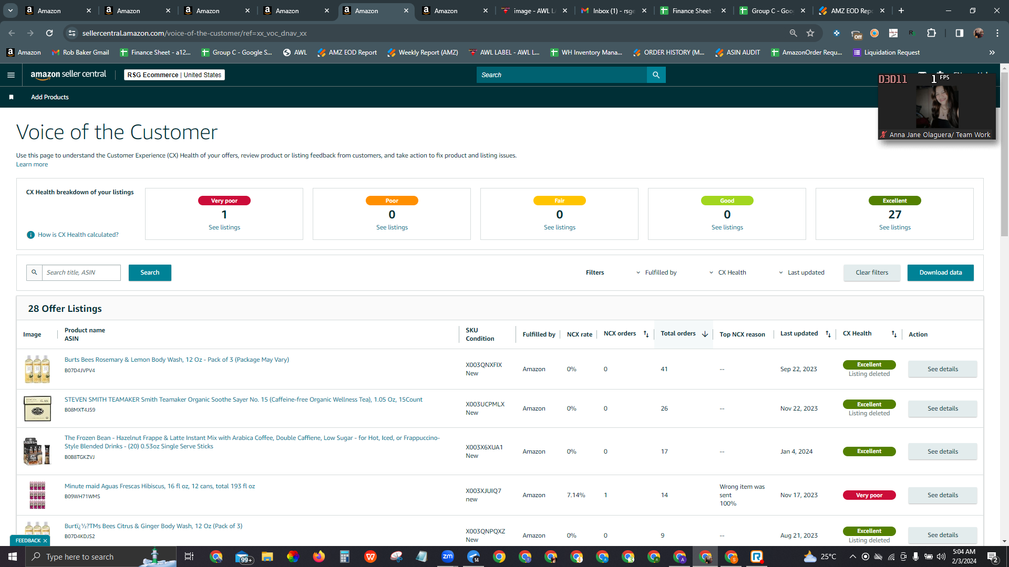Open the Learn more link
Viewport: 1009px width, 567px height.
(32, 164)
